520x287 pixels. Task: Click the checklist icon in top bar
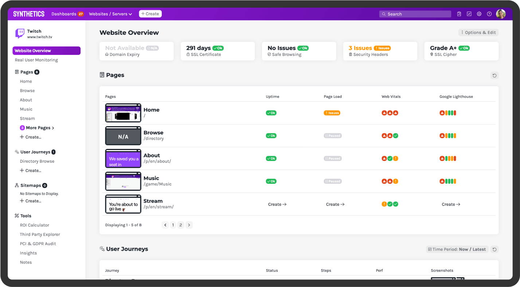(x=469, y=14)
